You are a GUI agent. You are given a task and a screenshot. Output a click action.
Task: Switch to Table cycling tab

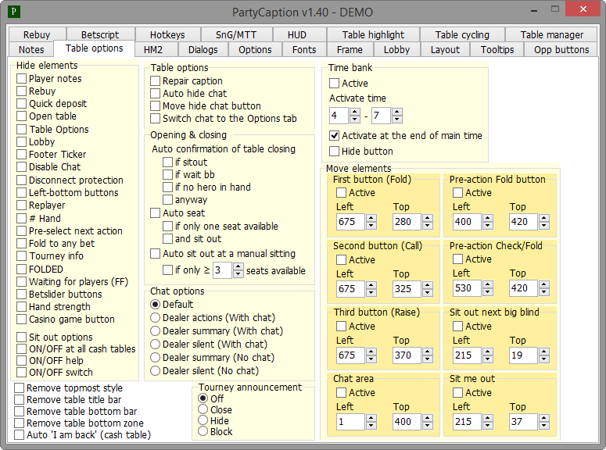[x=462, y=34]
